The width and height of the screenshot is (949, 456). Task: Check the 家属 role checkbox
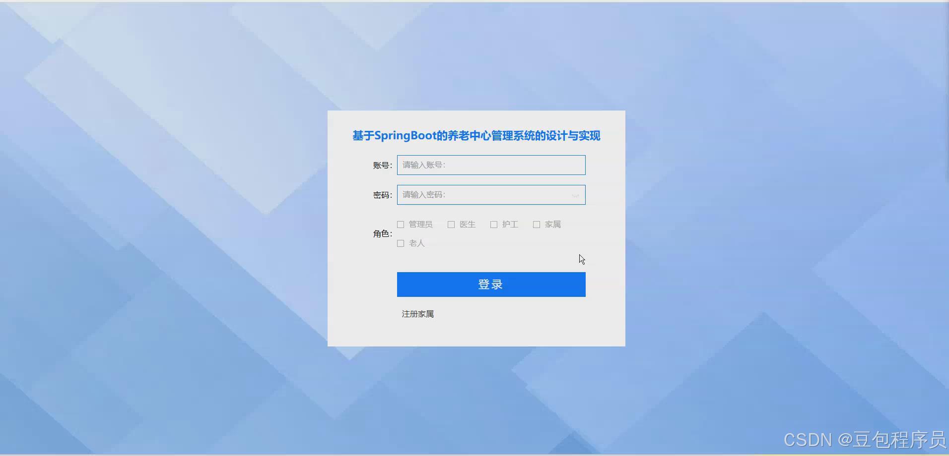(x=536, y=224)
